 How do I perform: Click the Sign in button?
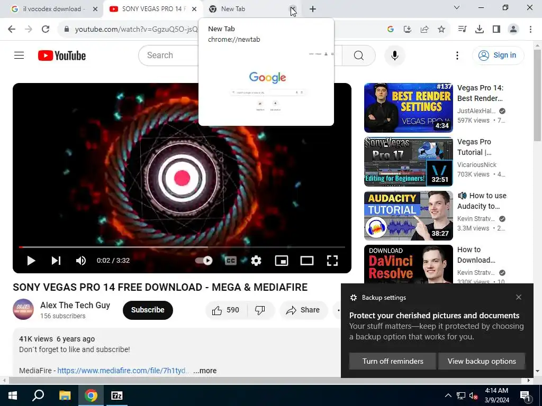point(498,55)
